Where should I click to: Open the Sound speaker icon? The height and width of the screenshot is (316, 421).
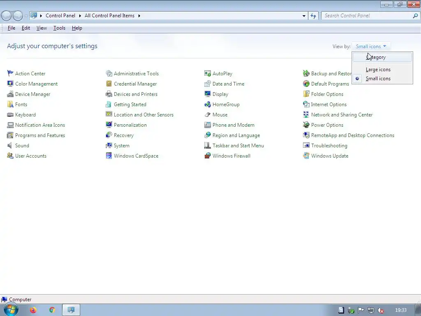coord(10,145)
